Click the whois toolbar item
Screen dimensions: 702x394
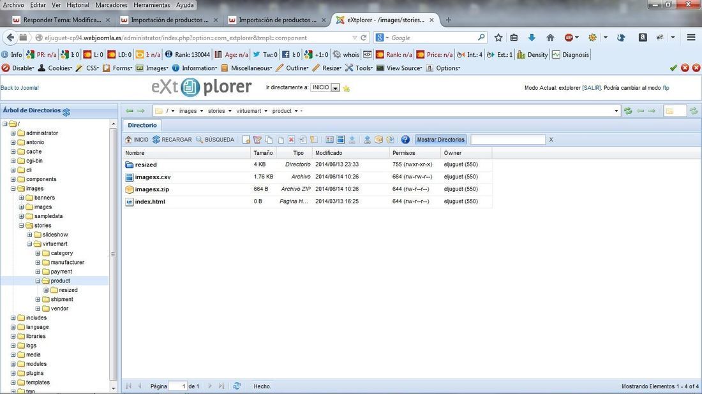346,55
